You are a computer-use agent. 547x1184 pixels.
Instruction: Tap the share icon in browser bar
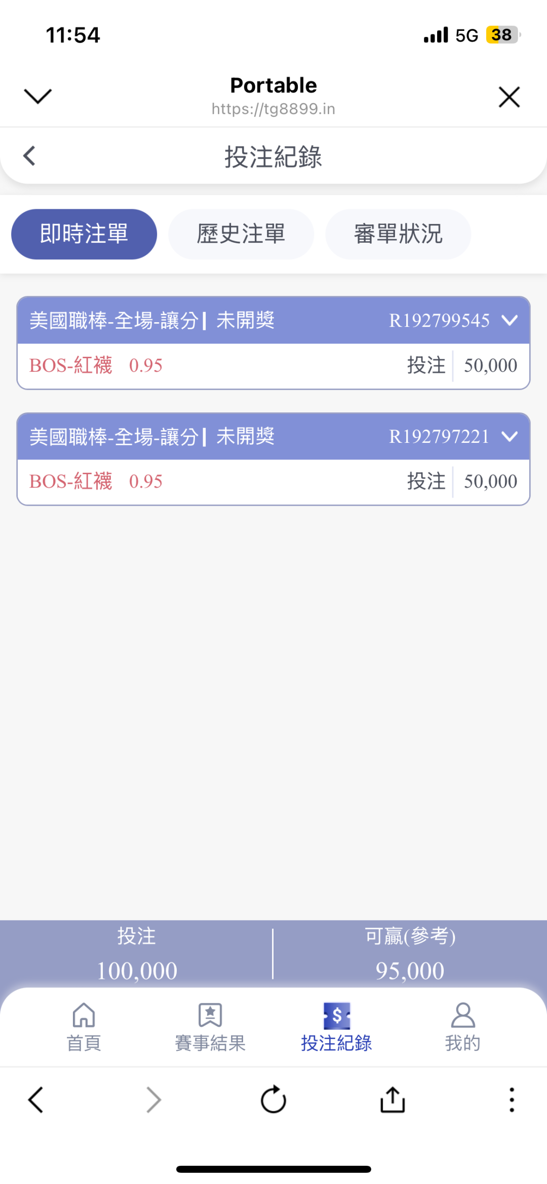(393, 1100)
